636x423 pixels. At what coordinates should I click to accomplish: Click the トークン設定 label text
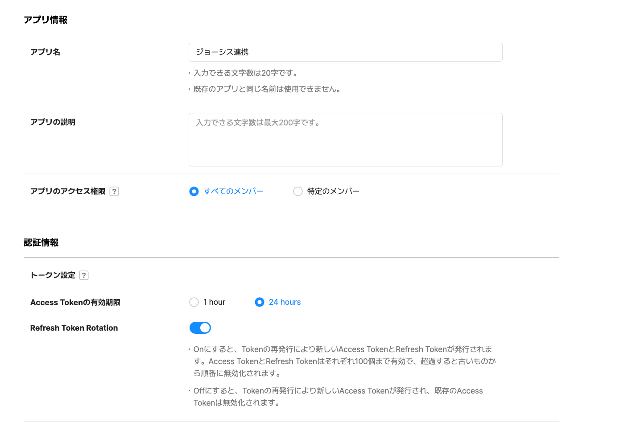pyautogui.click(x=53, y=275)
